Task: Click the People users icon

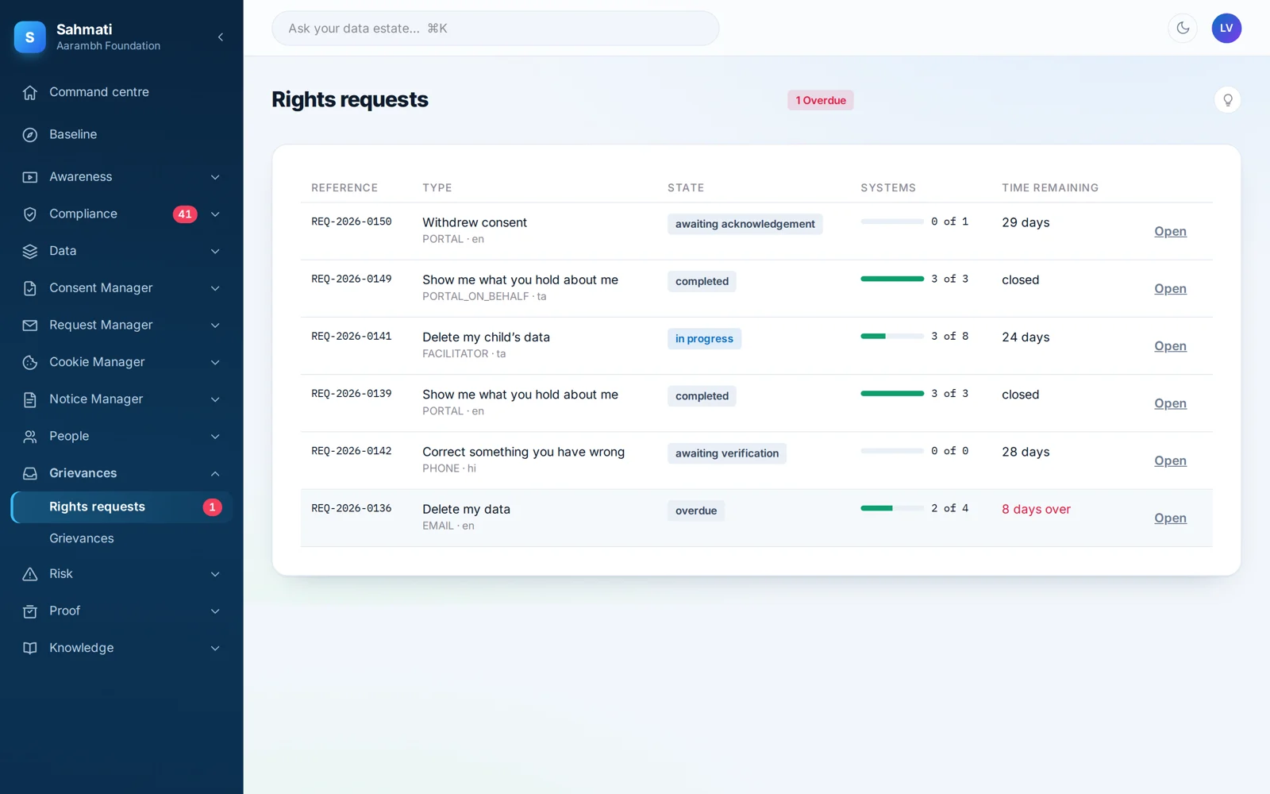Action: (30, 437)
